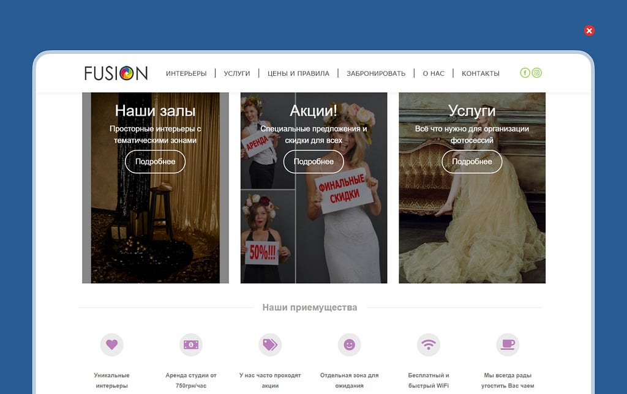Click Подробнее under Наши залы

click(x=155, y=162)
